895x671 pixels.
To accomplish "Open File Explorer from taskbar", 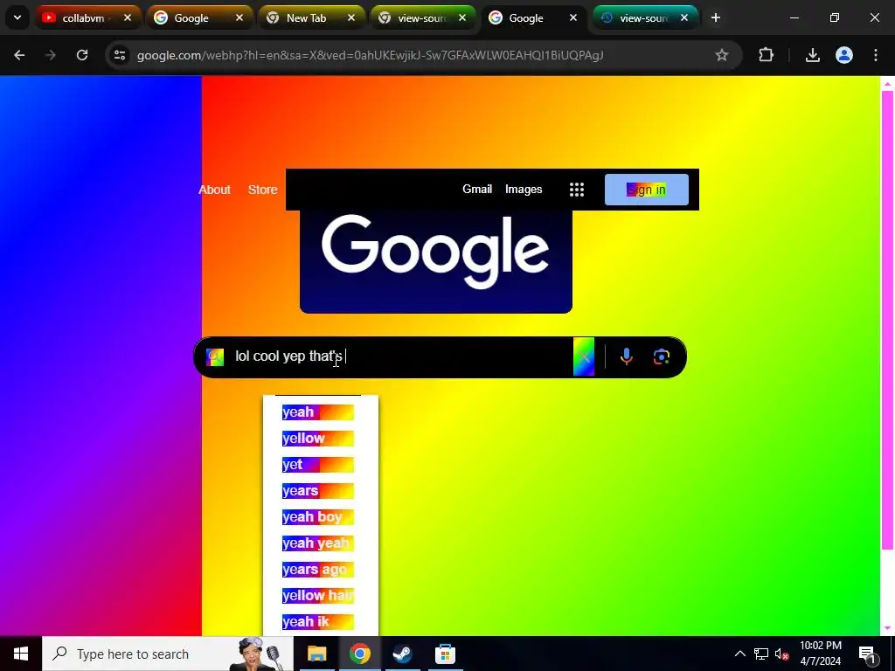I will coord(316,654).
